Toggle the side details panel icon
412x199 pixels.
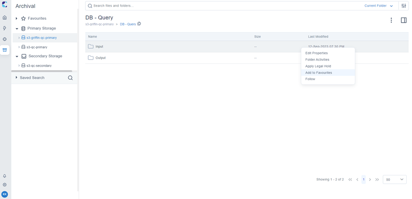click(x=404, y=20)
